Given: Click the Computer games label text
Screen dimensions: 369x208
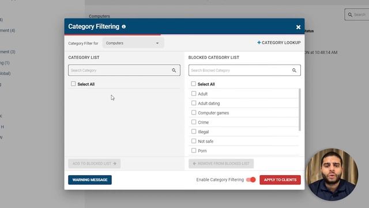Looking at the screenshot, I should [x=213, y=113].
